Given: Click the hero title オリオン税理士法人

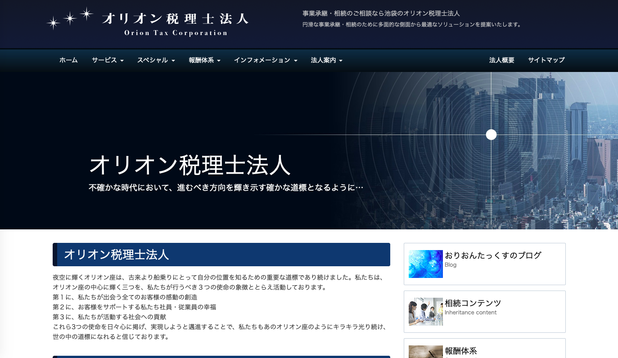Looking at the screenshot, I should click(x=190, y=165).
